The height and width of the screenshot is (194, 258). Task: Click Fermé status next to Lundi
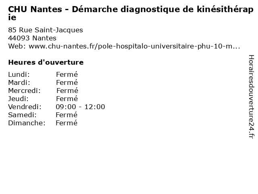(67, 74)
